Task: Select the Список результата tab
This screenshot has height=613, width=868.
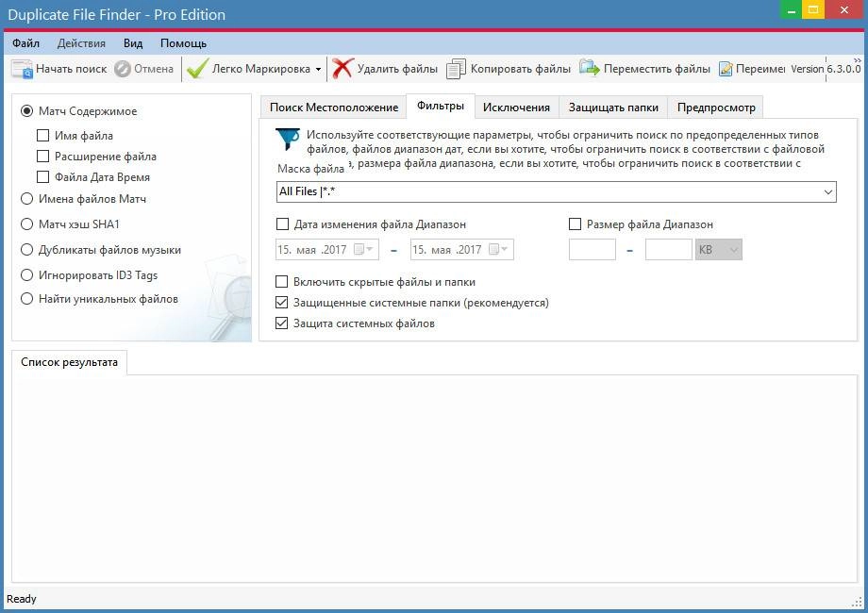Action: (69, 362)
